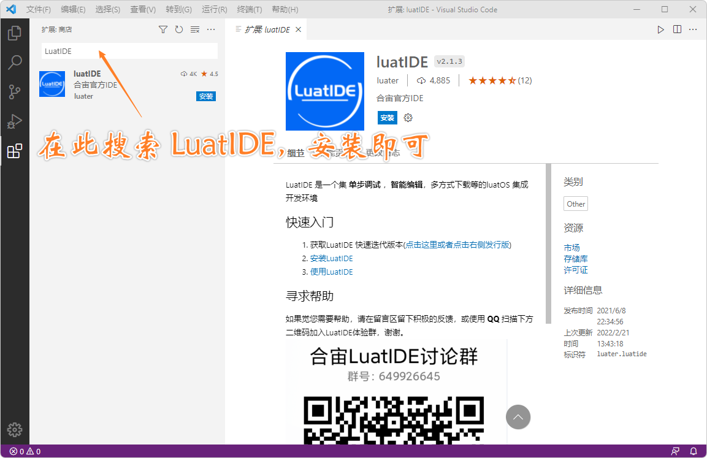Open the 运行(R) menu
The height and width of the screenshot is (458, 707).
214,9
